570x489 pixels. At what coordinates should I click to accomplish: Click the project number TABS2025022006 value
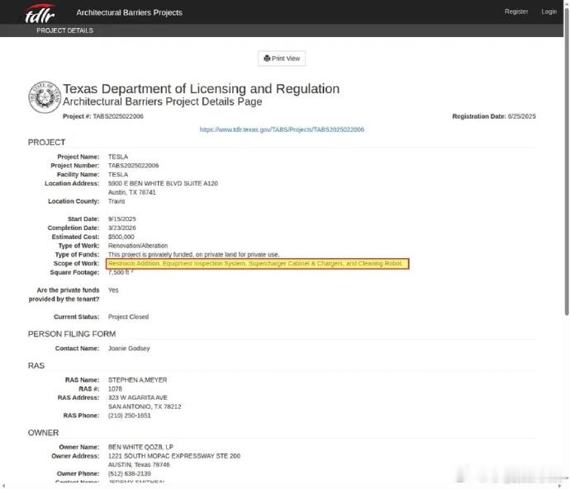133,166
